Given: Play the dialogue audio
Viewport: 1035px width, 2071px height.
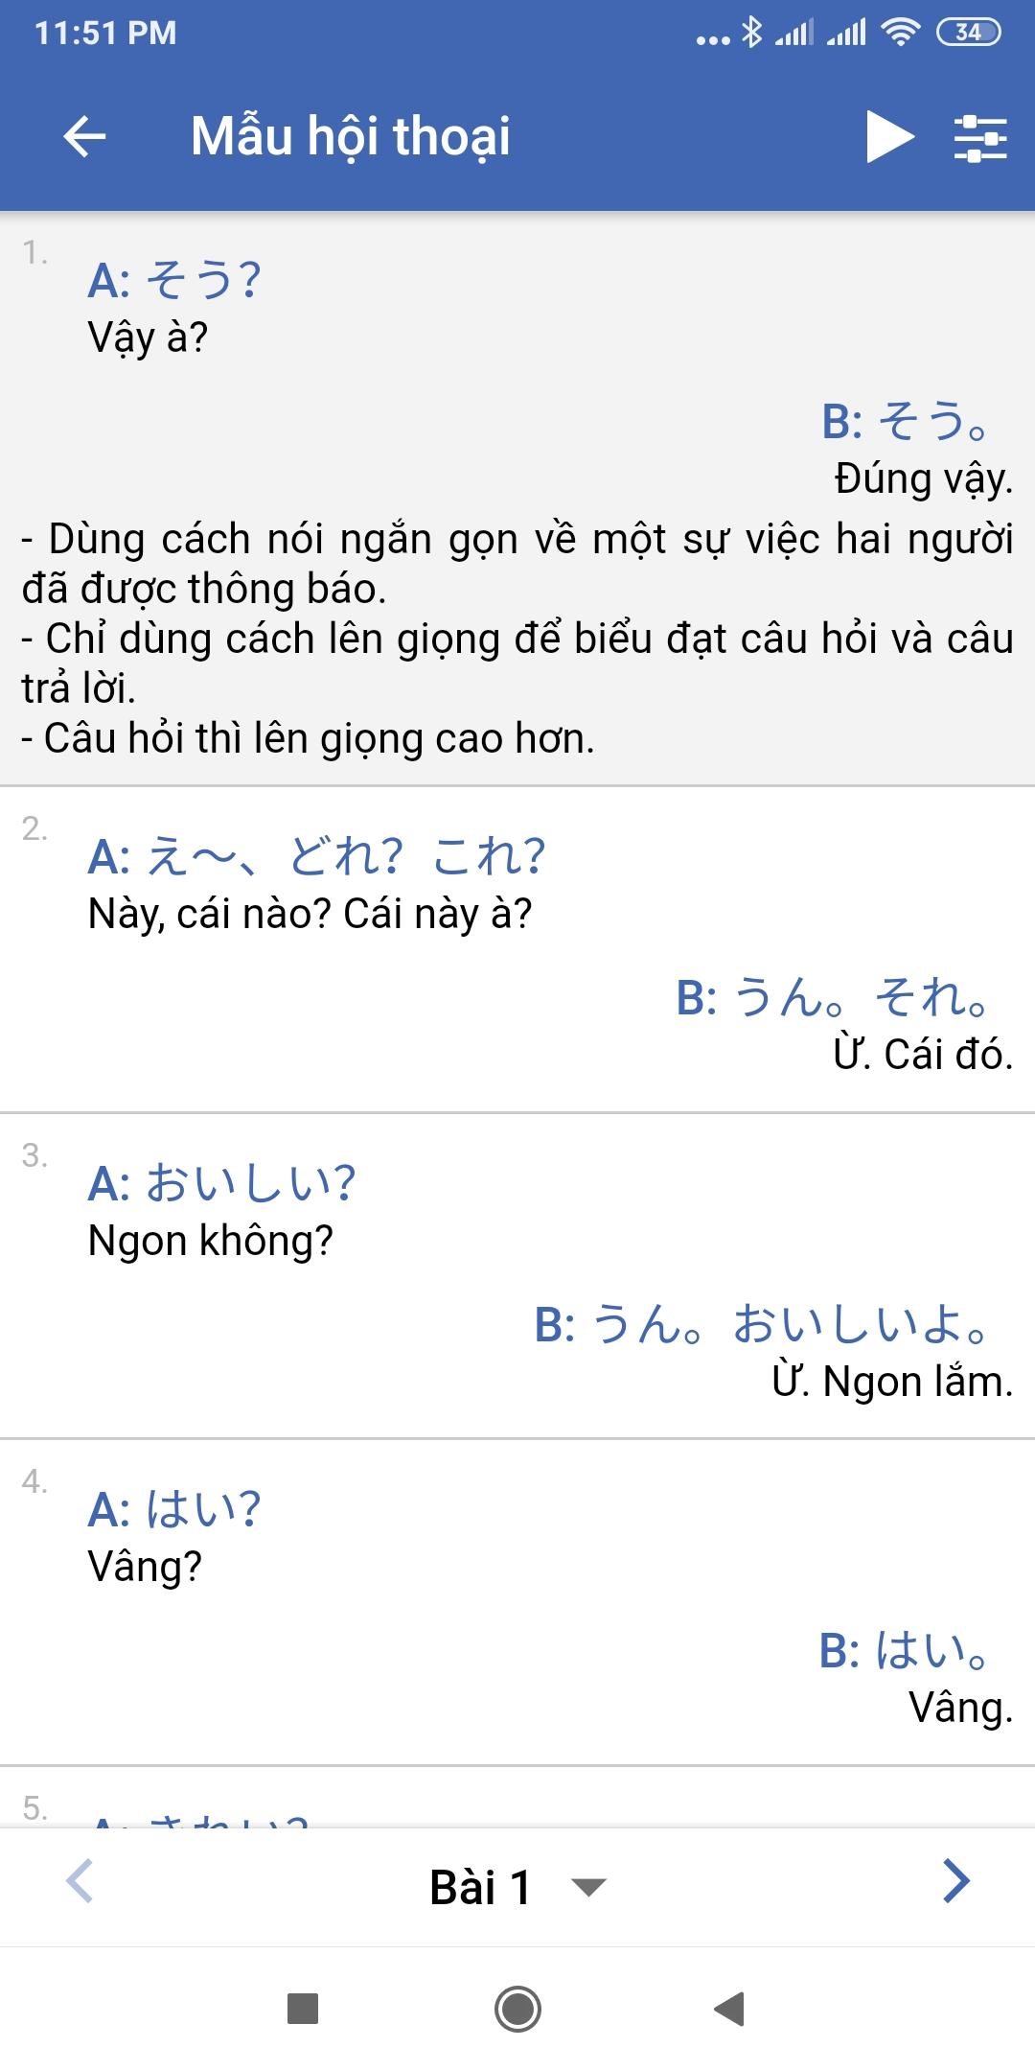Looking at the screenshot, I should (x=890, y=136).
